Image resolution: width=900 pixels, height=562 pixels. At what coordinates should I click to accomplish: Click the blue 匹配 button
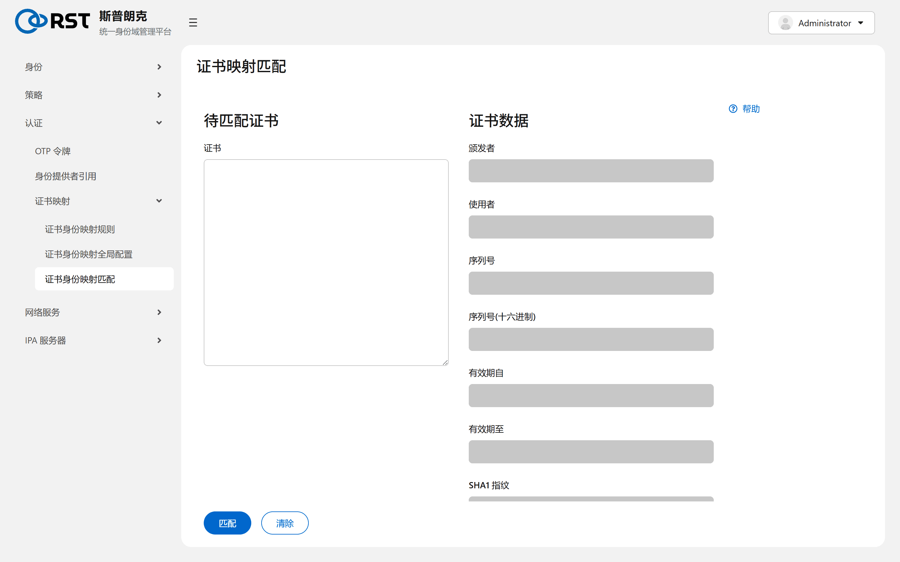[227, 523]
